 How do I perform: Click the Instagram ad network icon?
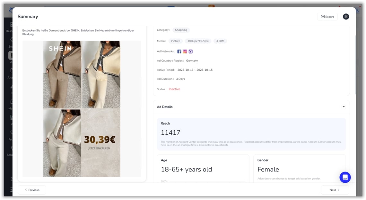185,52
